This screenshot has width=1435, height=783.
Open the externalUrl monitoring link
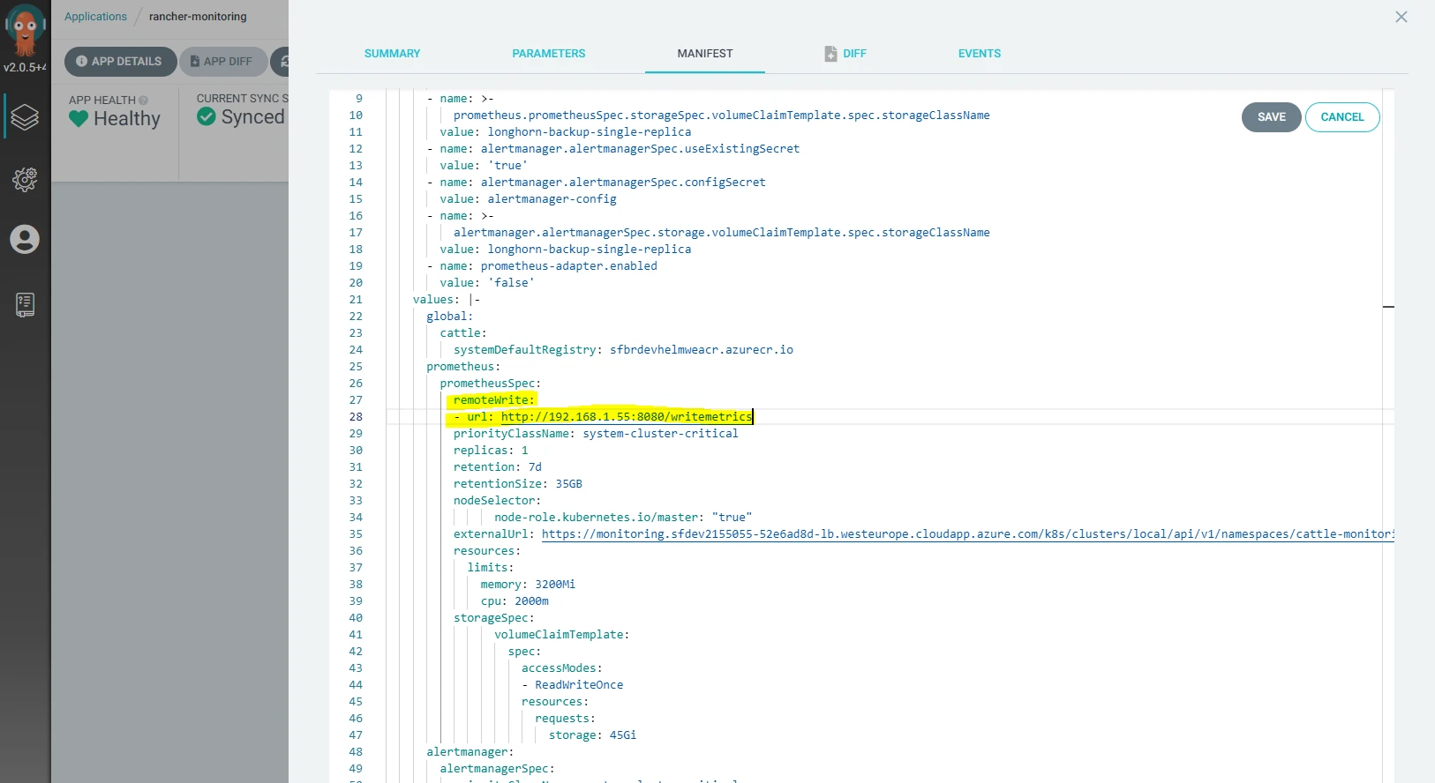pyautogui.click(x=967, y=534)
